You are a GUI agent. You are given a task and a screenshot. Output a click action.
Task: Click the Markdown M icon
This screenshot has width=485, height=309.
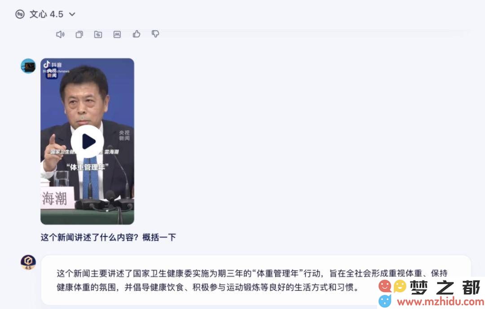point(117,34)
